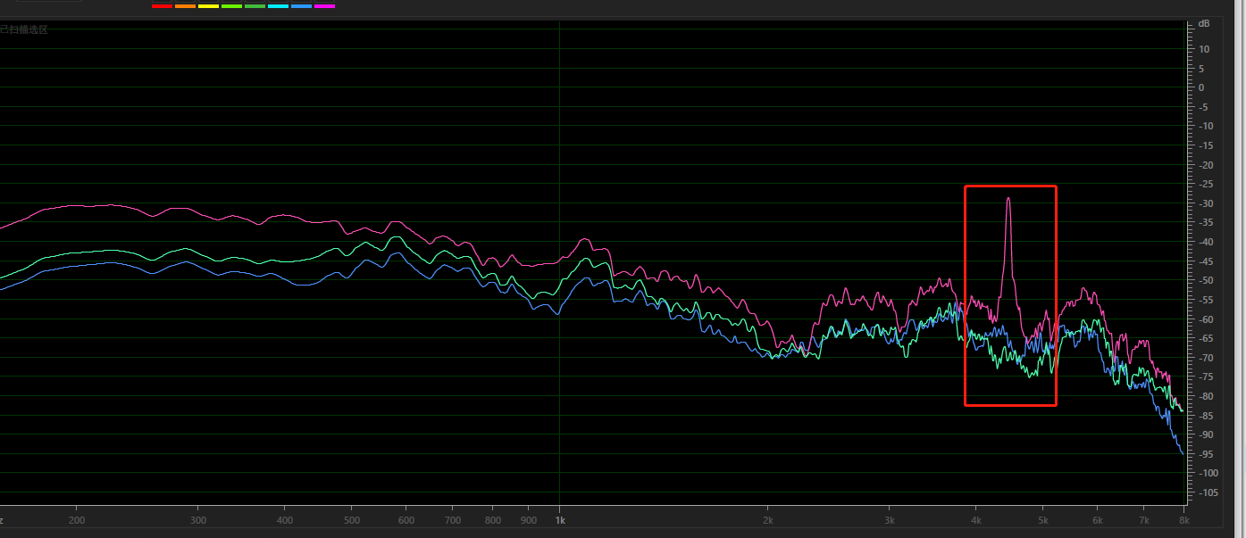
Task: Click the "7k" frequency axis label
Action: point(1144,520)
